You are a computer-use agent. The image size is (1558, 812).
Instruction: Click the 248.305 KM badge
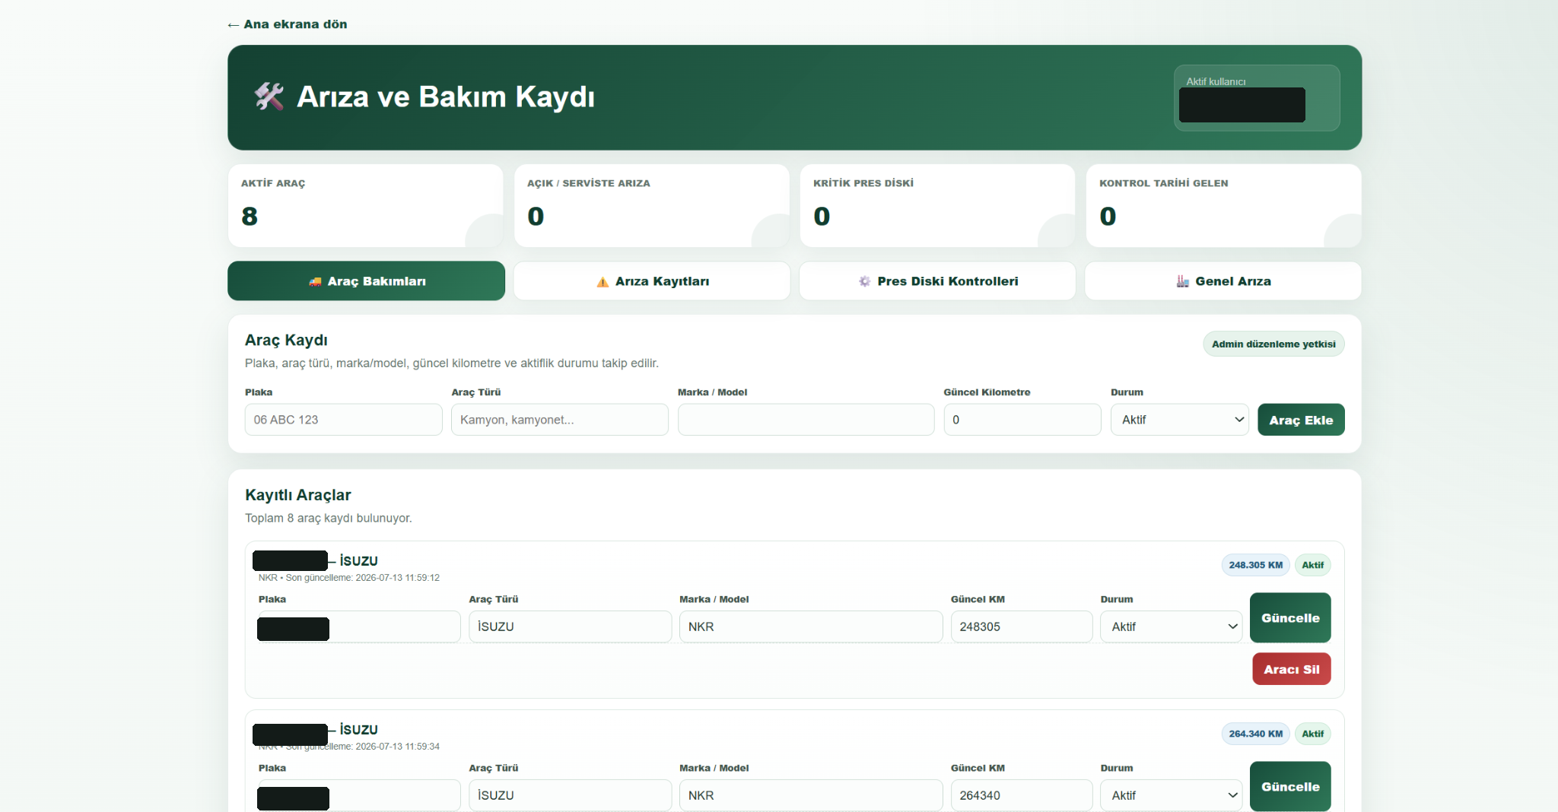(1255, 565)
